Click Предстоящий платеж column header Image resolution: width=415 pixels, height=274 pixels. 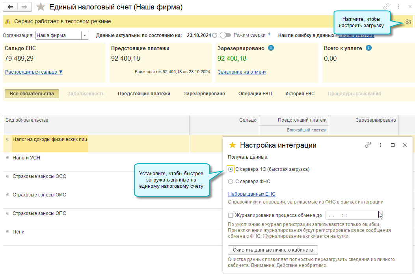tap(294, 120)
